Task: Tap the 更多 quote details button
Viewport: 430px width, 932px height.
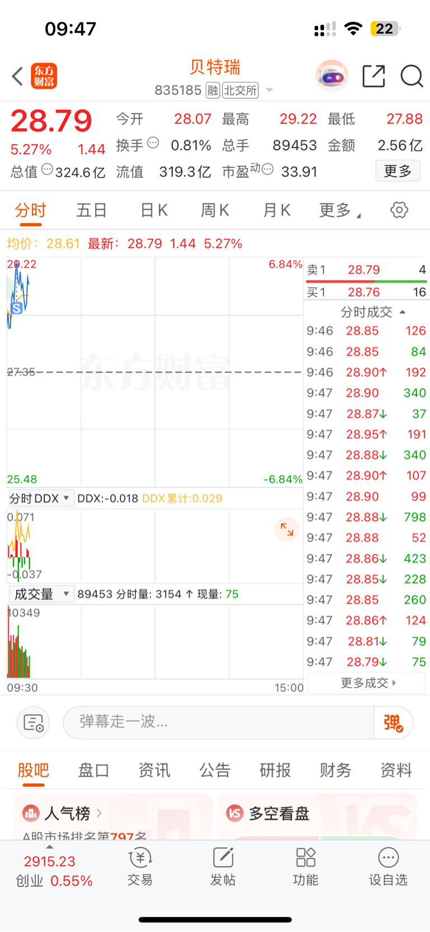Action: coord(398,171)
